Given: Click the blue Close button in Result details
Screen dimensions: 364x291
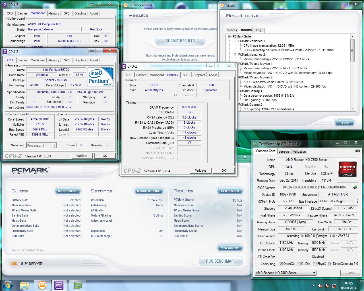Looking at the screenshot, I should 345,123.
